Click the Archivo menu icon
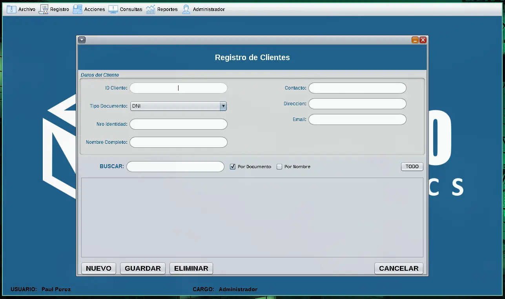The width and height of the screenshot is (505, 299). pyautogui.click(x=11, y=9)
